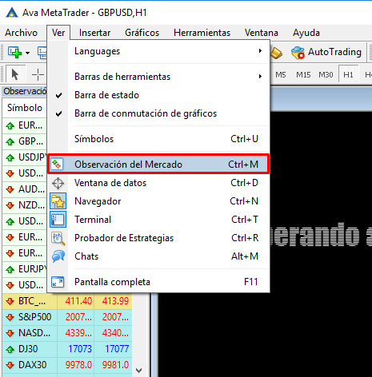
Task: Click the Terminal panel icon
Action: click(x=58, y=220)
